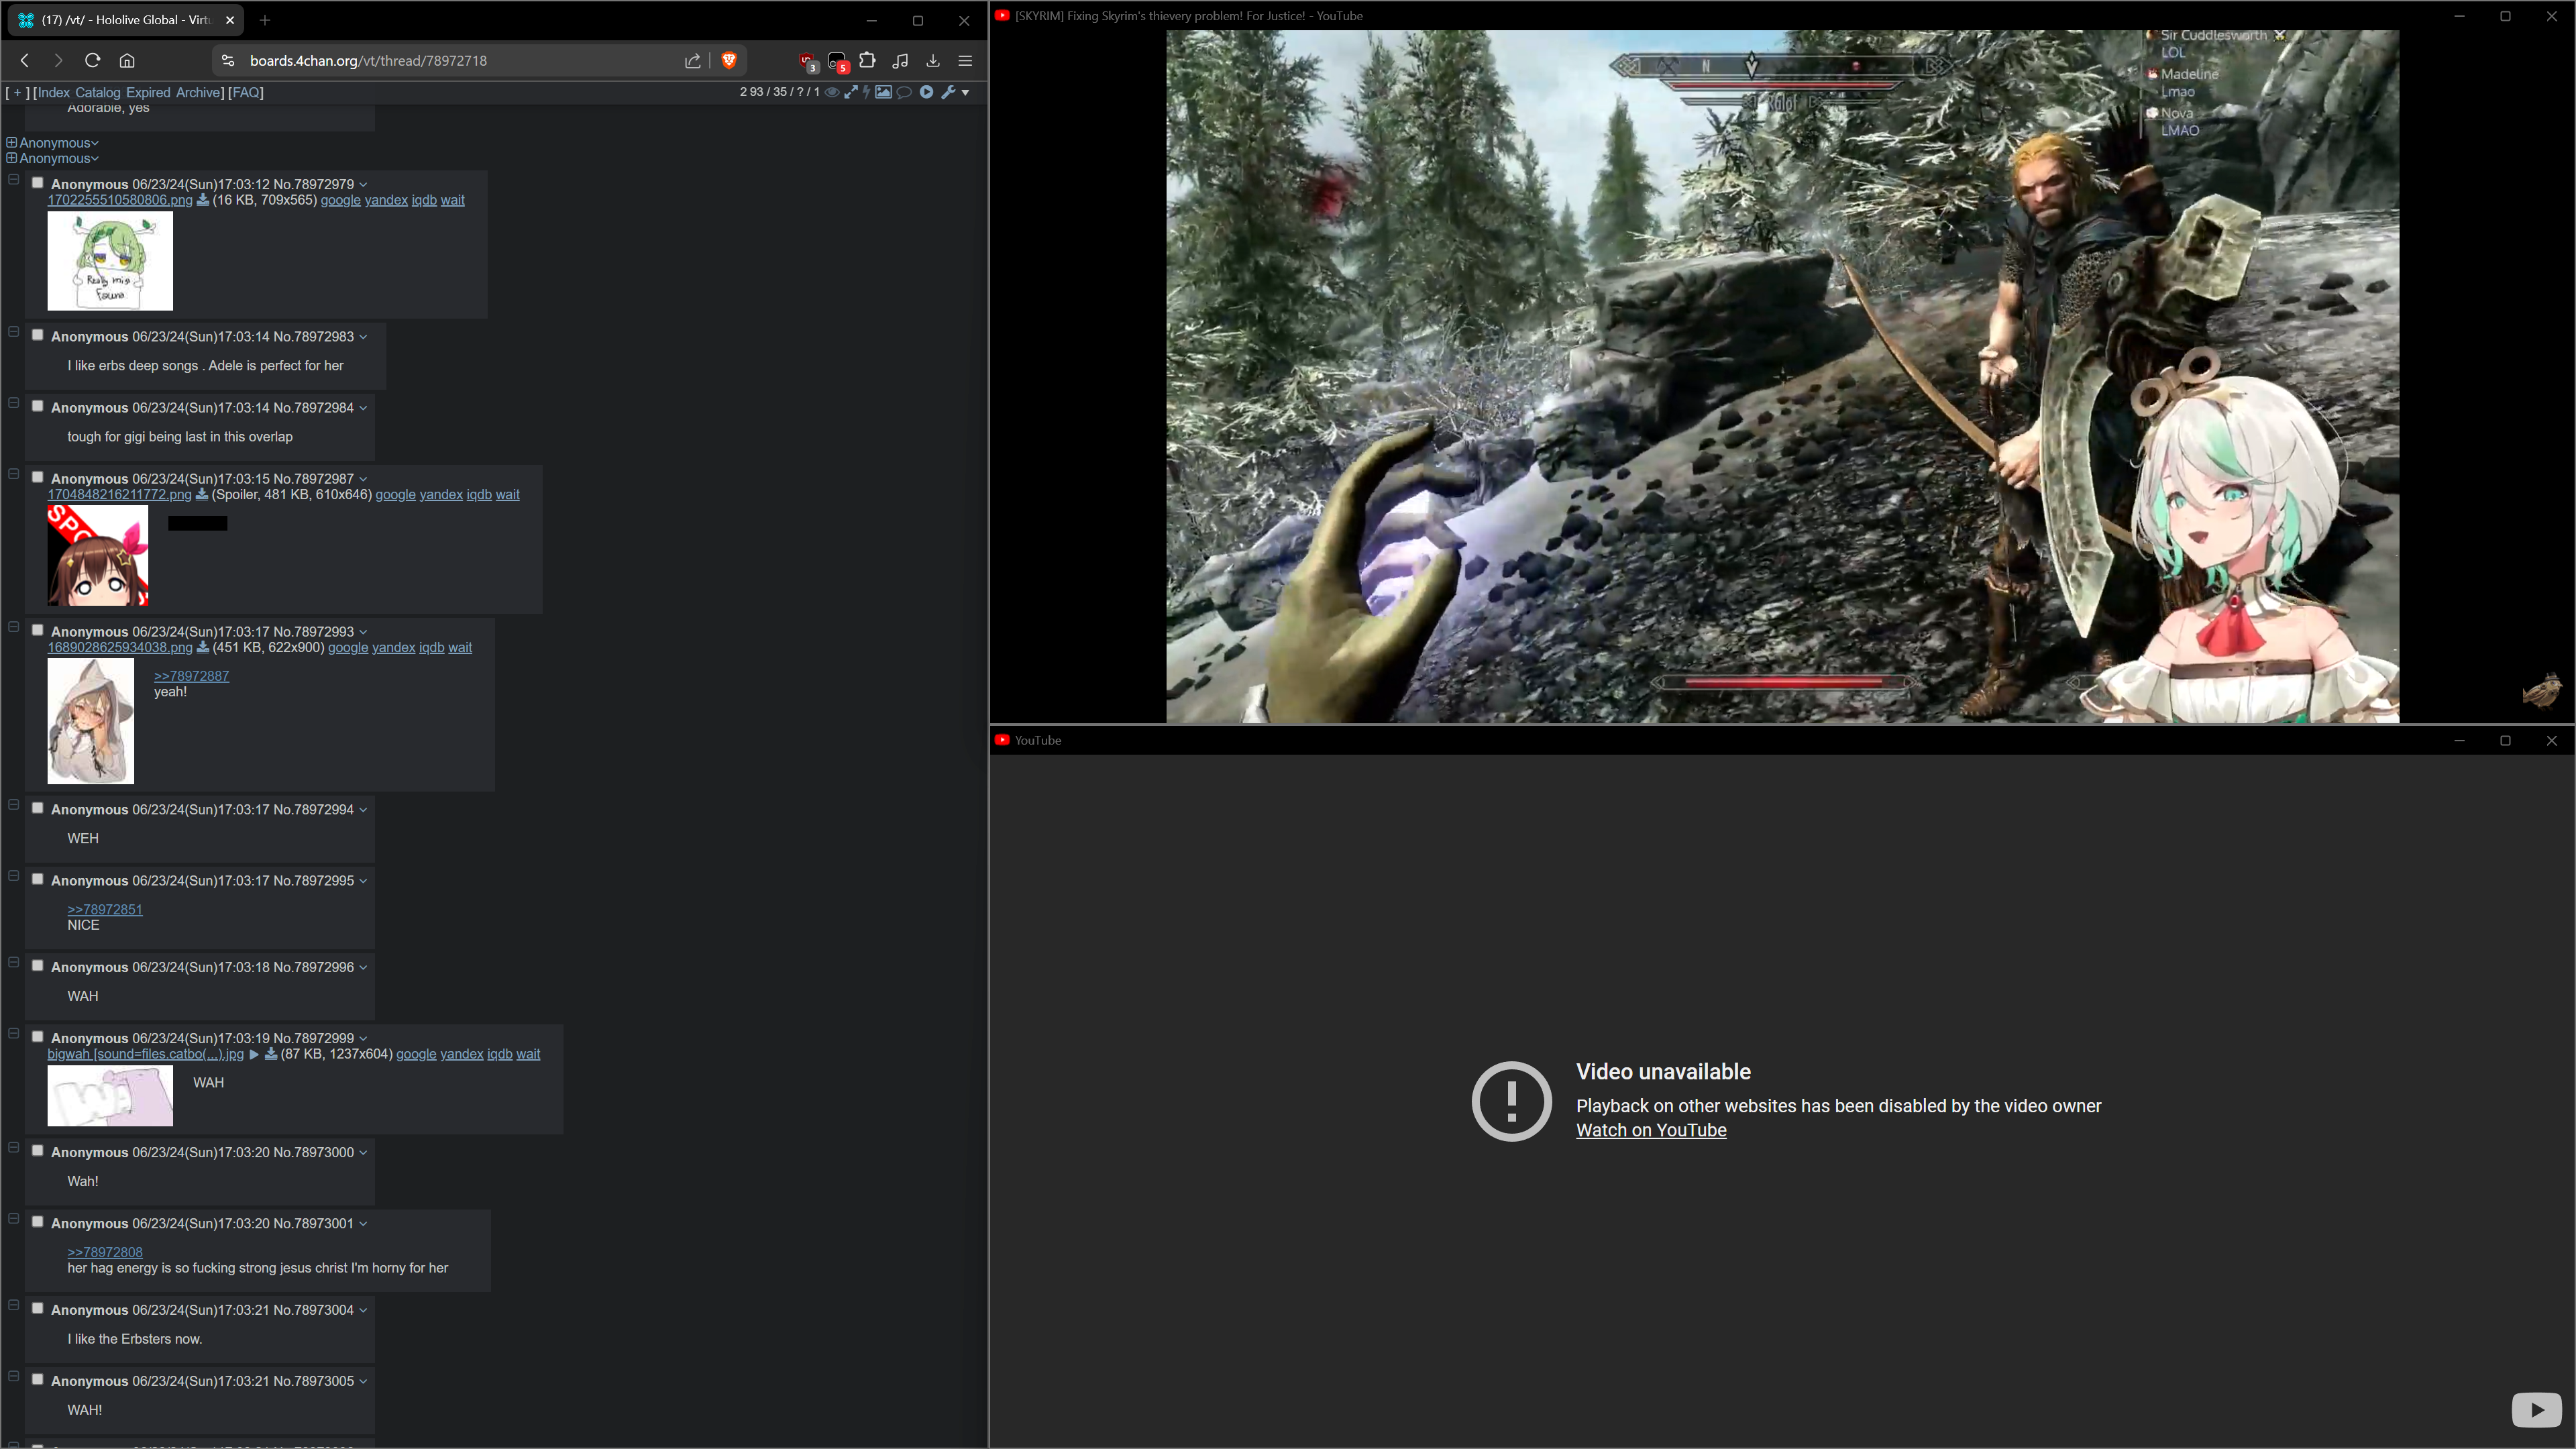Collapse post No.78972996 with minus button
This screenshot has height=1449, width=2576.
tap(14, 963)
